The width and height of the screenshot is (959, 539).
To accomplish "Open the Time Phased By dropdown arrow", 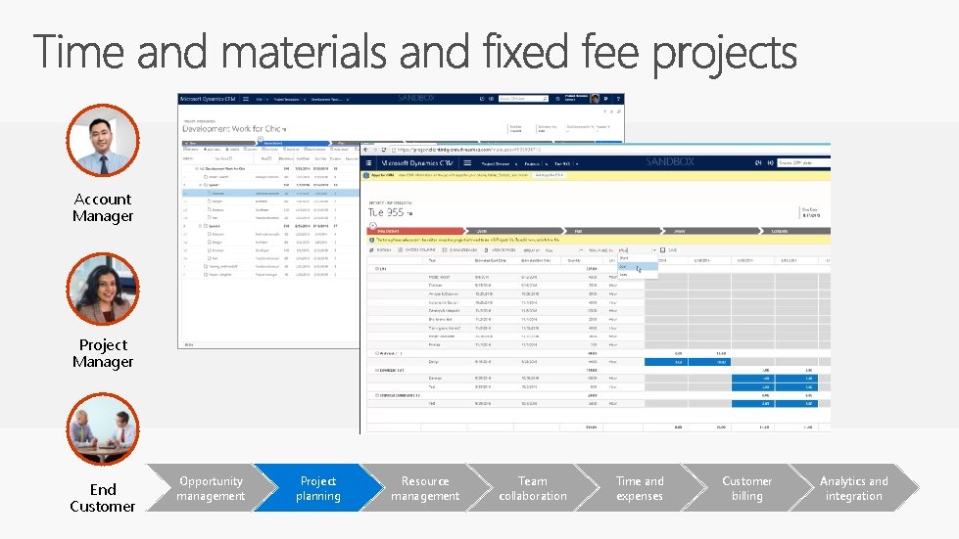I will point(653,250).
